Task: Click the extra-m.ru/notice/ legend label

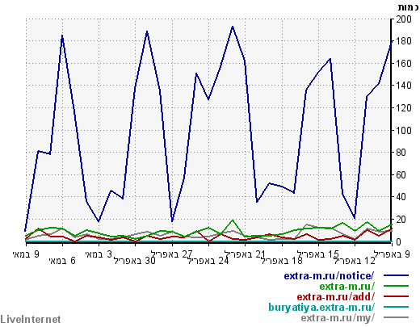Action: pos(329,276)
